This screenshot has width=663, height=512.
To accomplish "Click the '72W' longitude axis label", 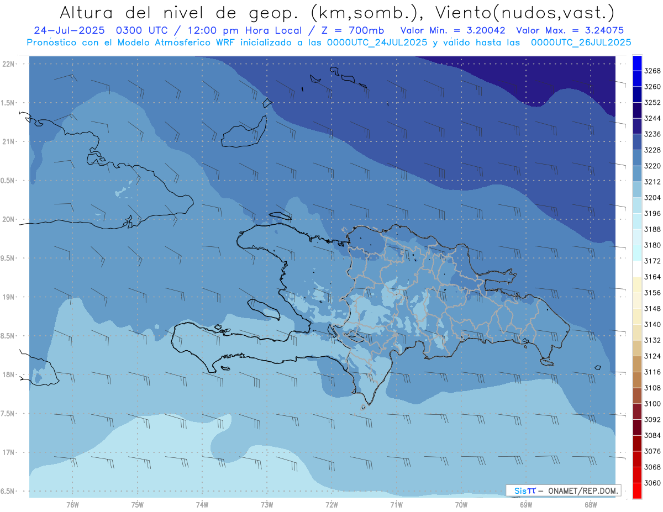I will click(x=331, y=504).
